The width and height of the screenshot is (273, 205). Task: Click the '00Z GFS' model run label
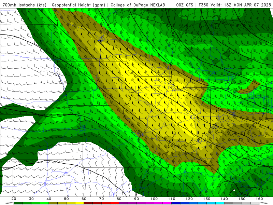point(185,5)
